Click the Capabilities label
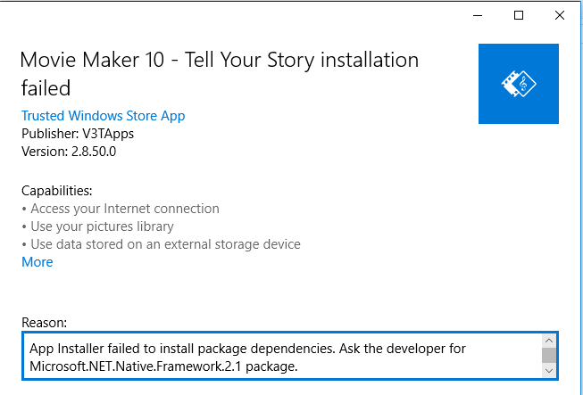The width and height of the screenshot is (583, 395). click(x=57, y=191)
